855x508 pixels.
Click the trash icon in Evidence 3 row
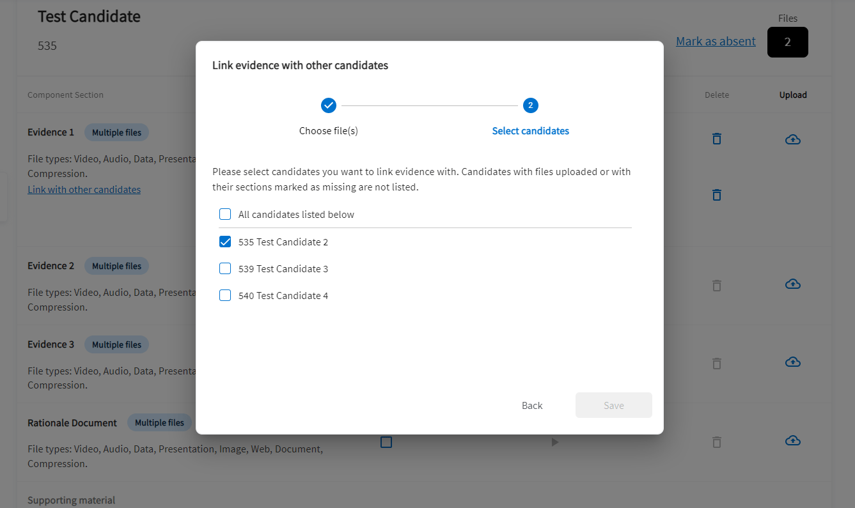click(x=716, y=364)
